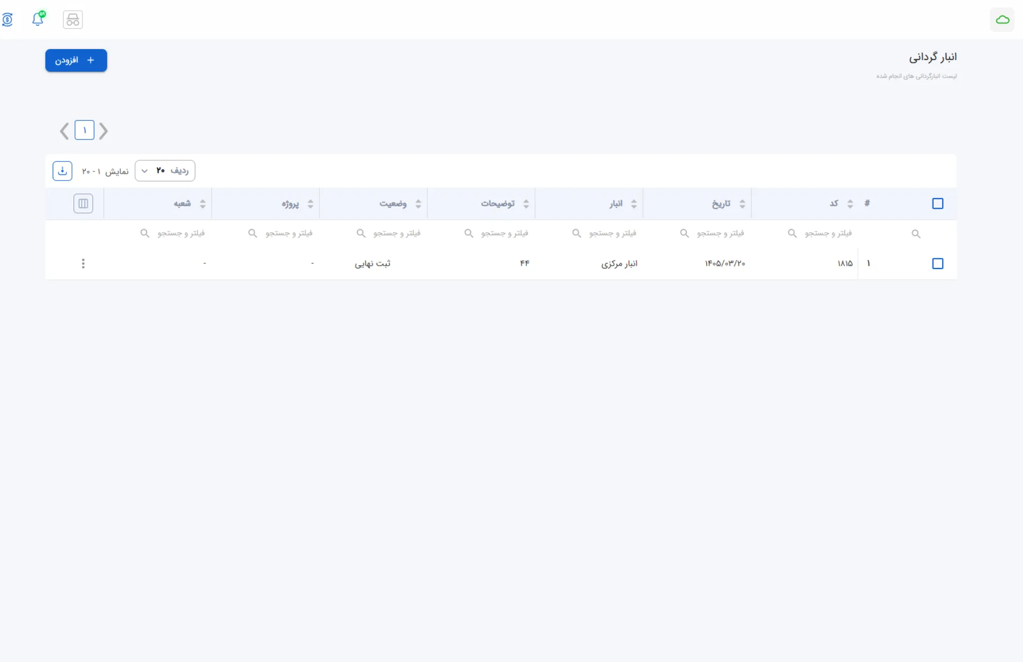Open the notifications bell
The height and width of the screenshot is (662, 1023).
pyautogui.click(x=38, y=19)
